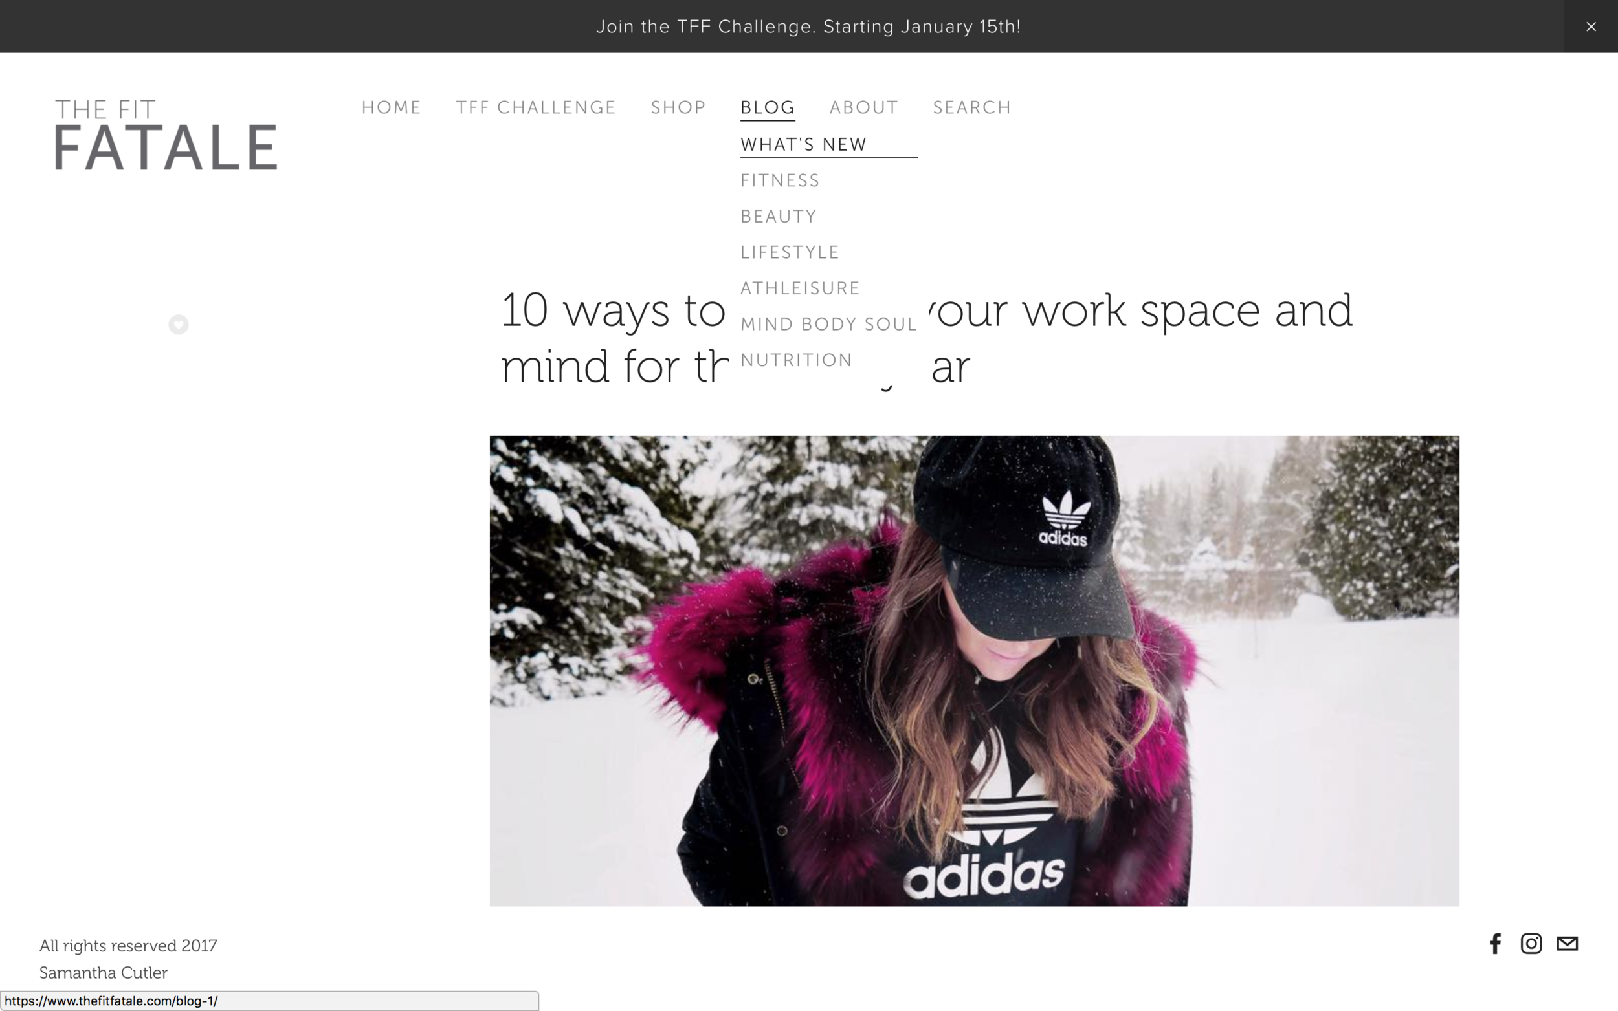Select Beauty blog category

click(x=779, y=217)
